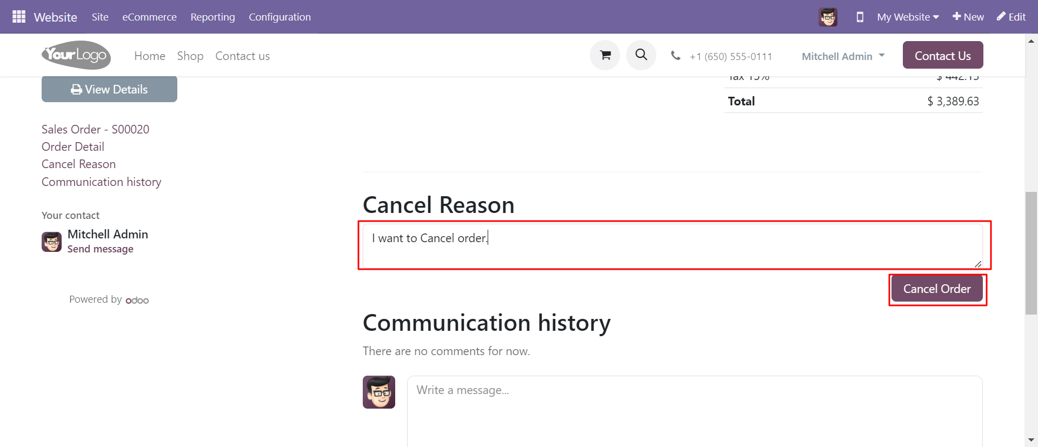Expand the My Website dropdown

point(908,17)
